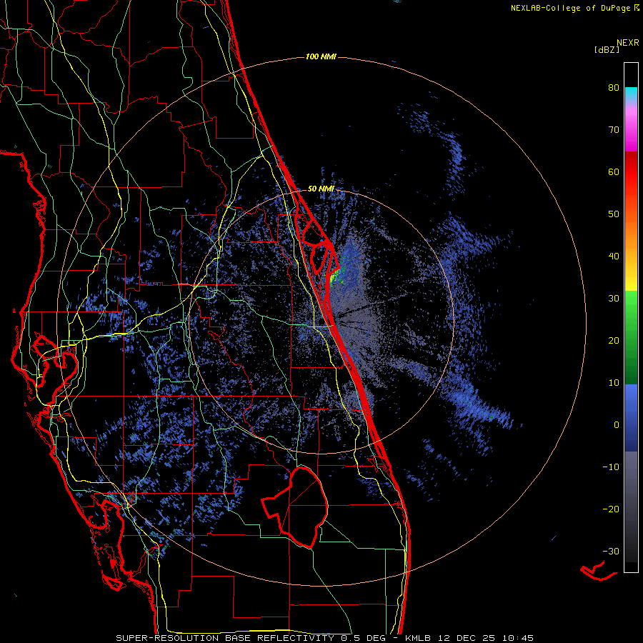Click the 40 value on the dBZ scale
Image resolution: width=643 pixels, height=643 pixels.
pos(614,256)
